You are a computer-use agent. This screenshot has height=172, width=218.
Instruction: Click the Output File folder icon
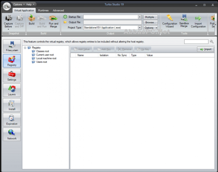point(65,22)
